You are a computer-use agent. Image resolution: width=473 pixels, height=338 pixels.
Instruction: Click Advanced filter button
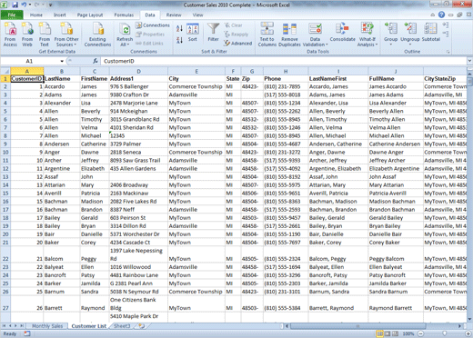click(x=238, y=44)
